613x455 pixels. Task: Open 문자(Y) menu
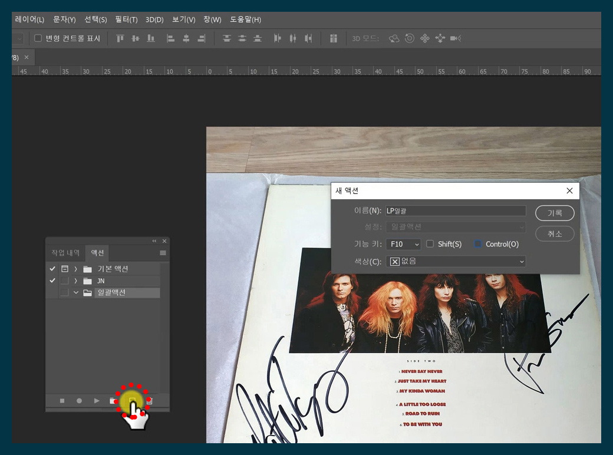click(64, 19)
